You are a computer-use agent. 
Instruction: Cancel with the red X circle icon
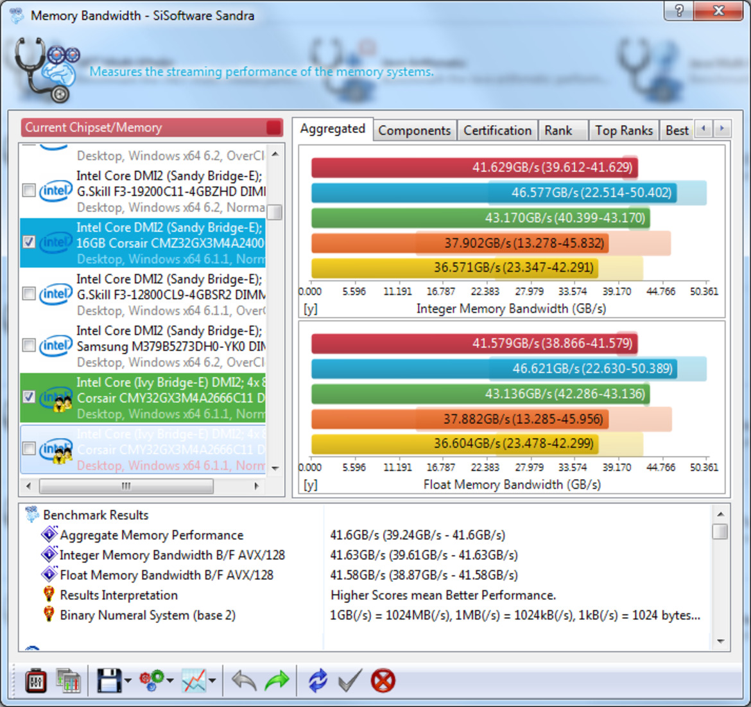click(x=383, y=681)
